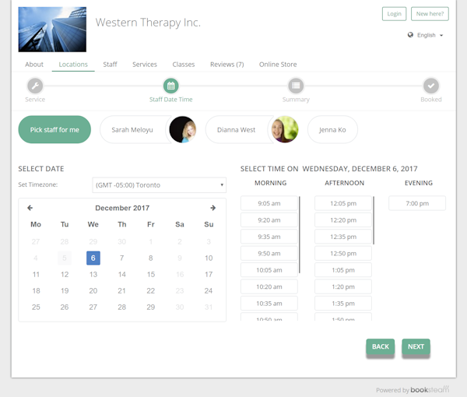
Task: Select the 10:05 am time slot
Action: pyautogui.click(x=269, y=270)
